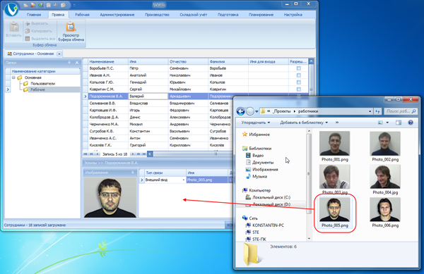Close the Папки panel
424x274 pixels.
click(x=77, y=63)
